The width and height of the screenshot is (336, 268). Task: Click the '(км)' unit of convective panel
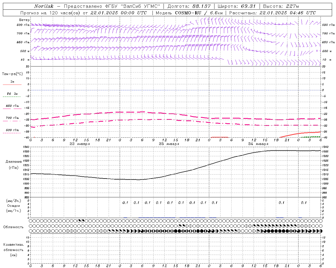[x=13, y=255]
